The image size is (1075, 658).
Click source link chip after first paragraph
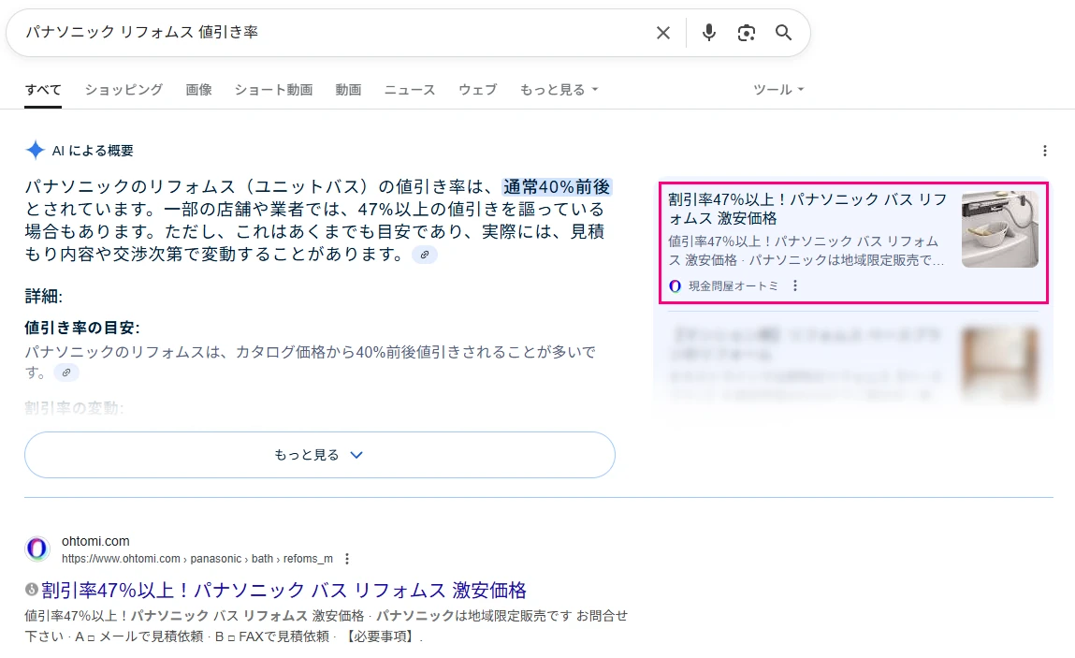click(425, 256)
